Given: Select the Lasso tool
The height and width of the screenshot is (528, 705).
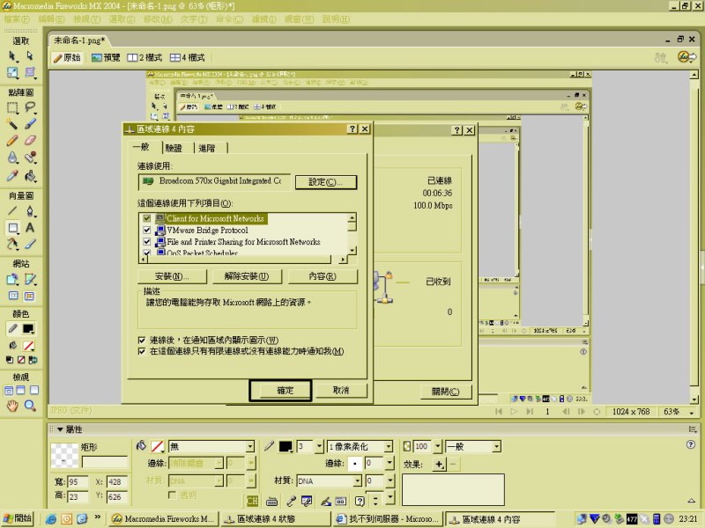Looking at the screenshot, I should pos(30,107).
